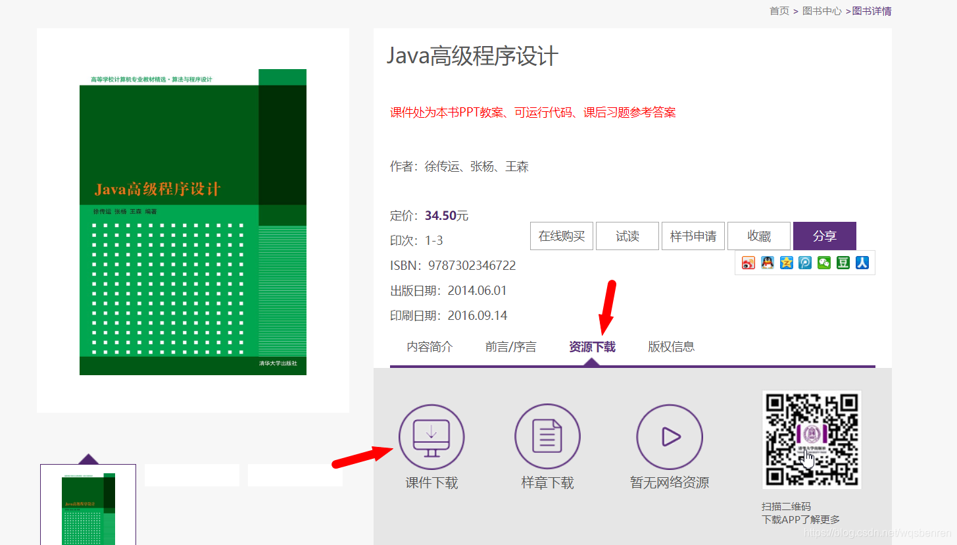Share to Qzone star icon
This screenshot has height=545, width=957.
[787, 263]
